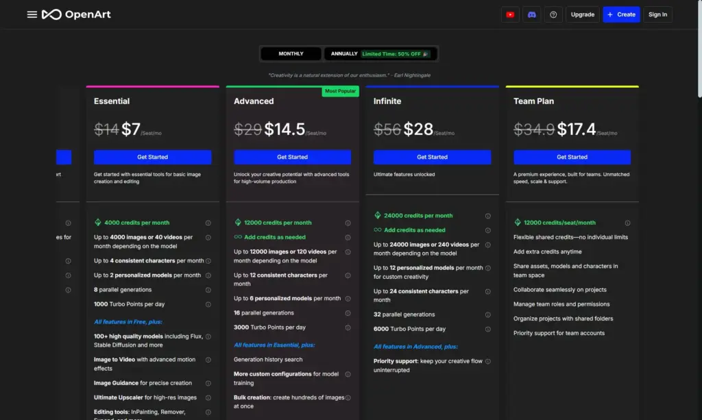Show info for 24 consistent characters
702x420 pixels.
pos(488,292)
